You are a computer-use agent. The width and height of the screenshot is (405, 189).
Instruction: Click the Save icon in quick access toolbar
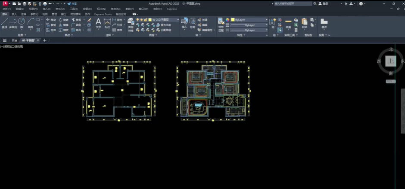(24, 3)
